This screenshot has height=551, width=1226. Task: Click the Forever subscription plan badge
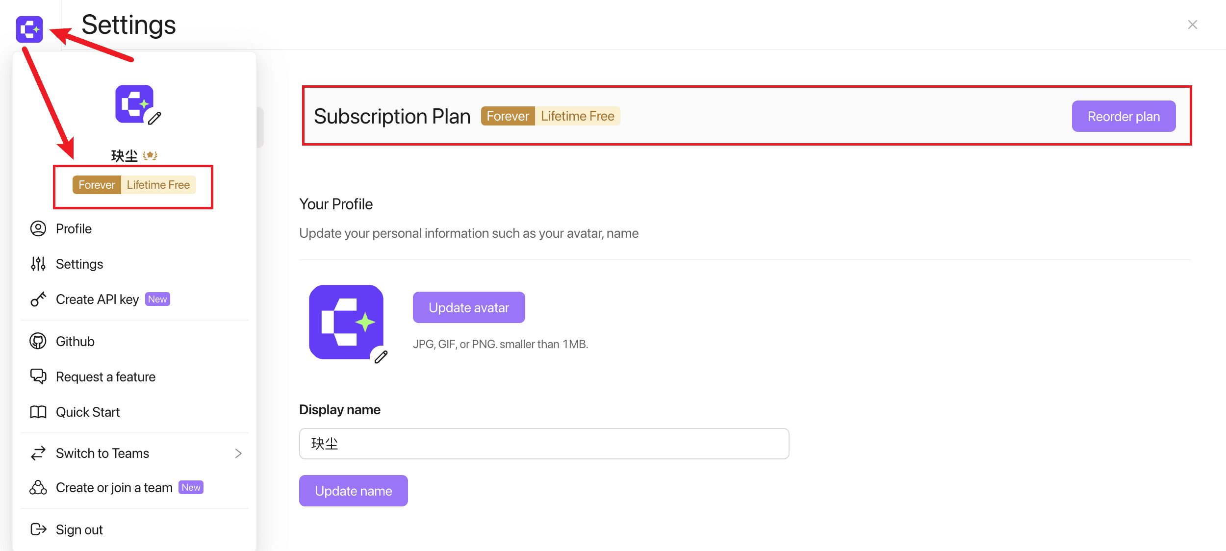click(507, 116)
